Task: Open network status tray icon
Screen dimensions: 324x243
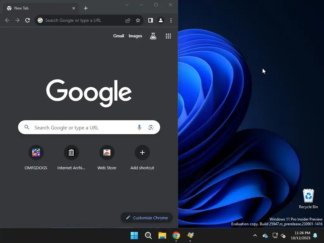Action: [275, 235]
